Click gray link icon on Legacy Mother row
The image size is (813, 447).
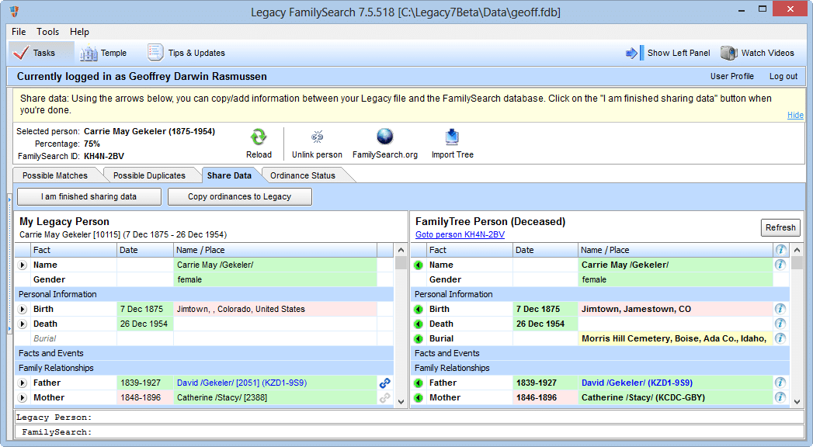(x=384, y=398)
